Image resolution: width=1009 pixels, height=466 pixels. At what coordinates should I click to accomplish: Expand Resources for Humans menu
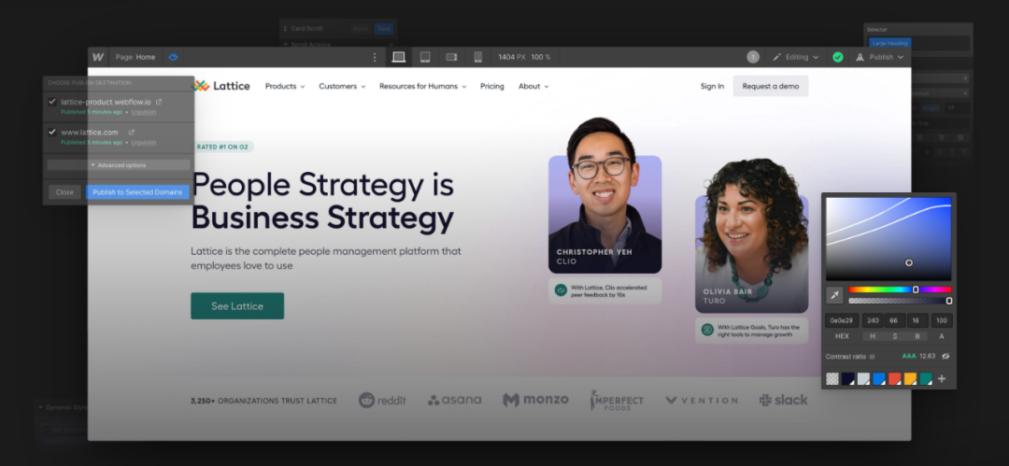[x=423, y=86]
